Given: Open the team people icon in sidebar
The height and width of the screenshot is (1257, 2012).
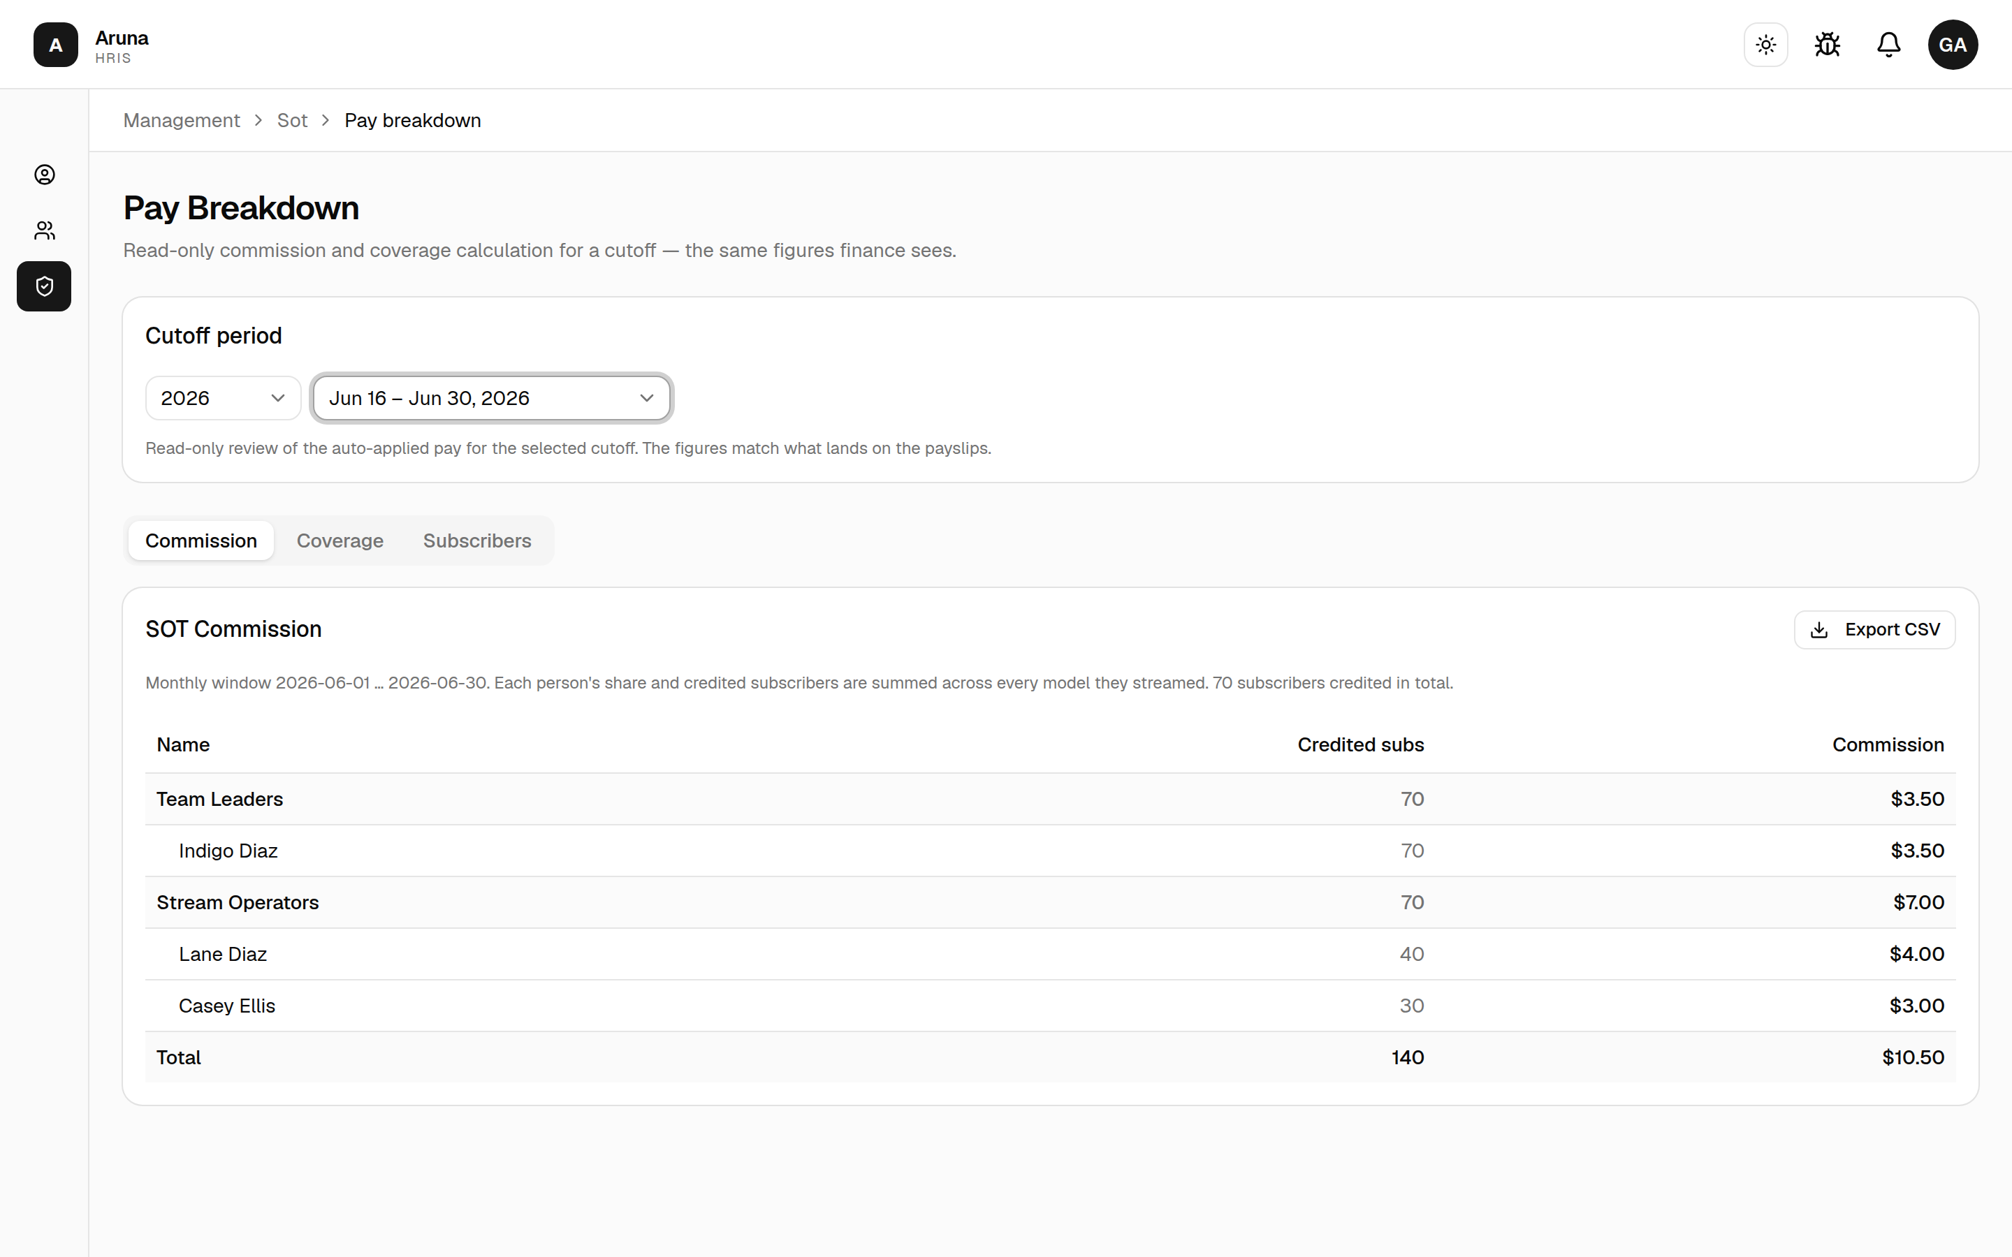Looking at the screenshot, I should [44, 230].
